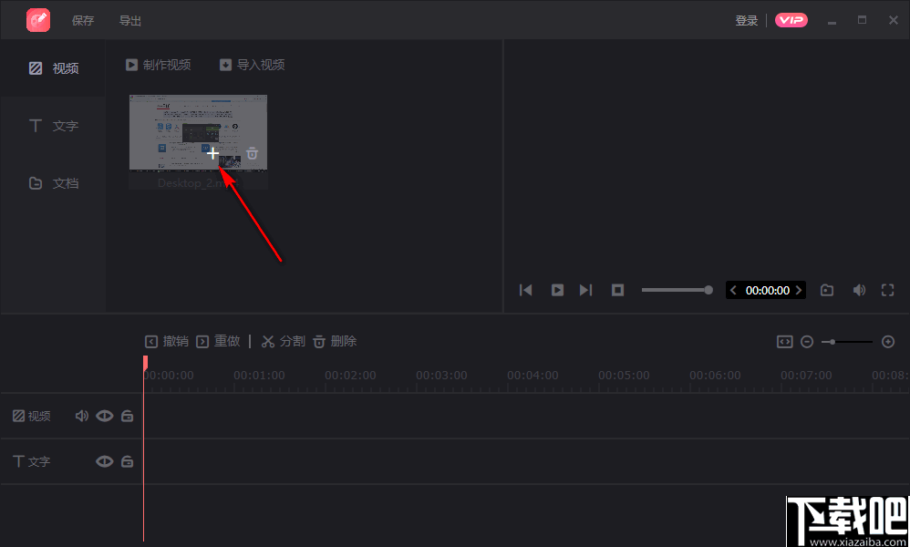Click 撤销 undo button
This screenshot has width=910, height=547.
(x=167, y=341)
